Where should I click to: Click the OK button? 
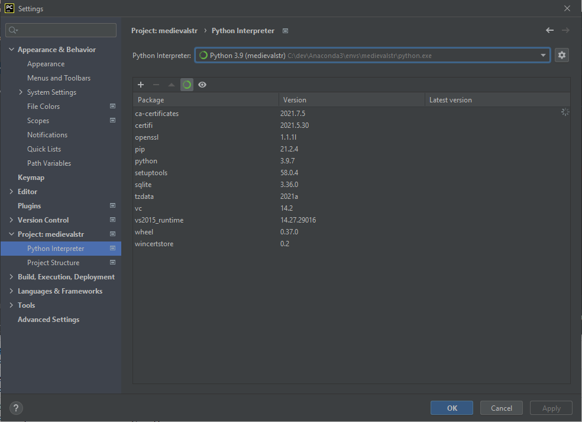(x=452, y=408)
